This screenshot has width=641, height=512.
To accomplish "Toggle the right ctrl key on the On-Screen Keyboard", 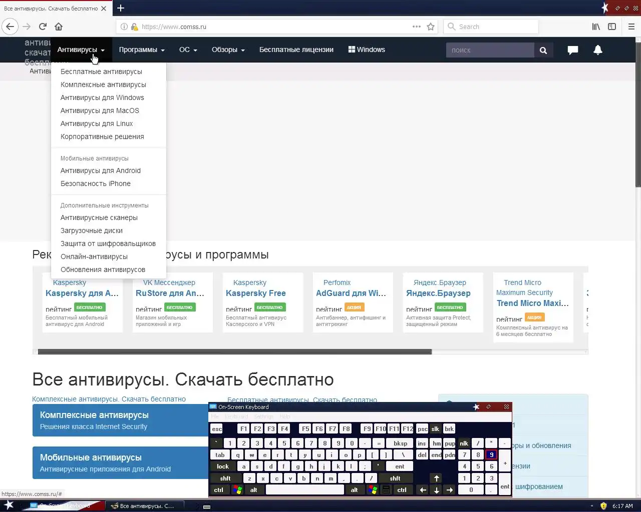I will click(x=402, y=490).
